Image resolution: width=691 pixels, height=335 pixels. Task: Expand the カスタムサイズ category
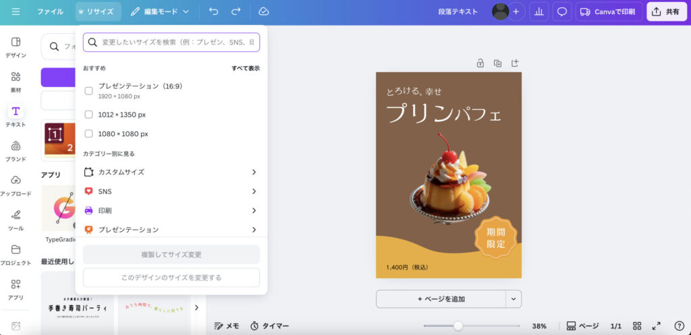[171, 172]
